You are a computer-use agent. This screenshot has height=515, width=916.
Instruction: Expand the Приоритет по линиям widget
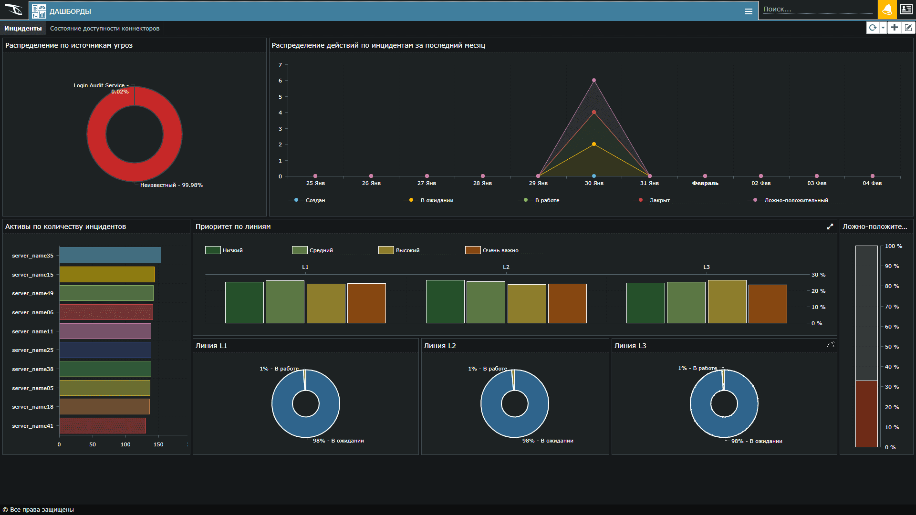pos(830,227)
